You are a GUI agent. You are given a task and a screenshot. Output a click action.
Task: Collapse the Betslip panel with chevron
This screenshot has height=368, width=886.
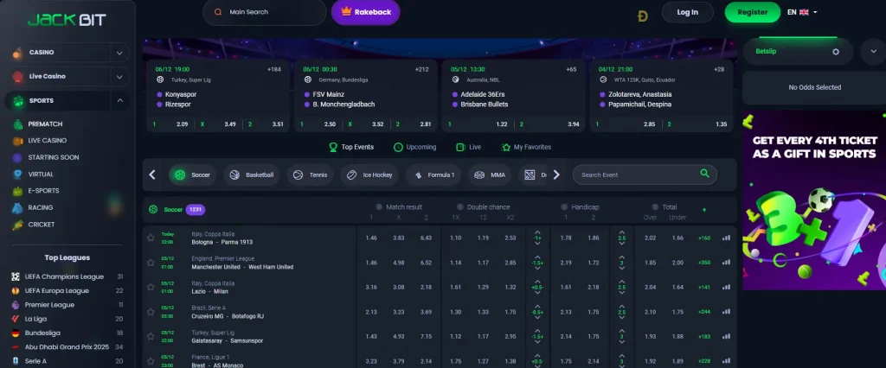[x=872, y=51]
